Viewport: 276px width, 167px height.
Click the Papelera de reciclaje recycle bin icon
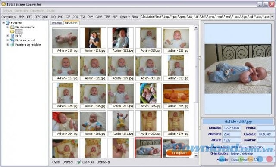click(x=12, y=45)
